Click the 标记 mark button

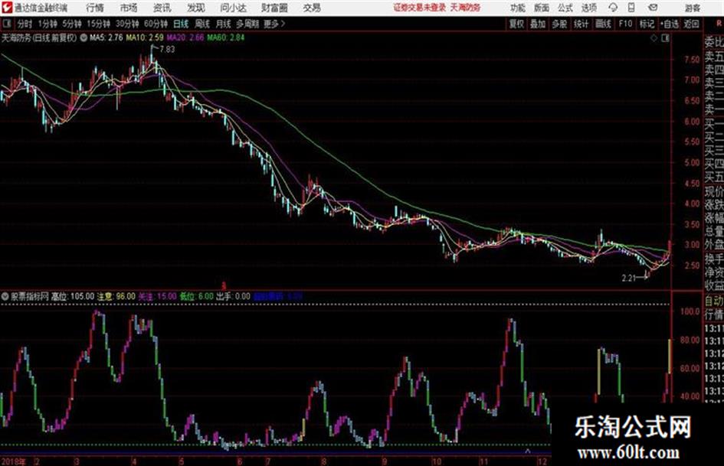(647, 24)
